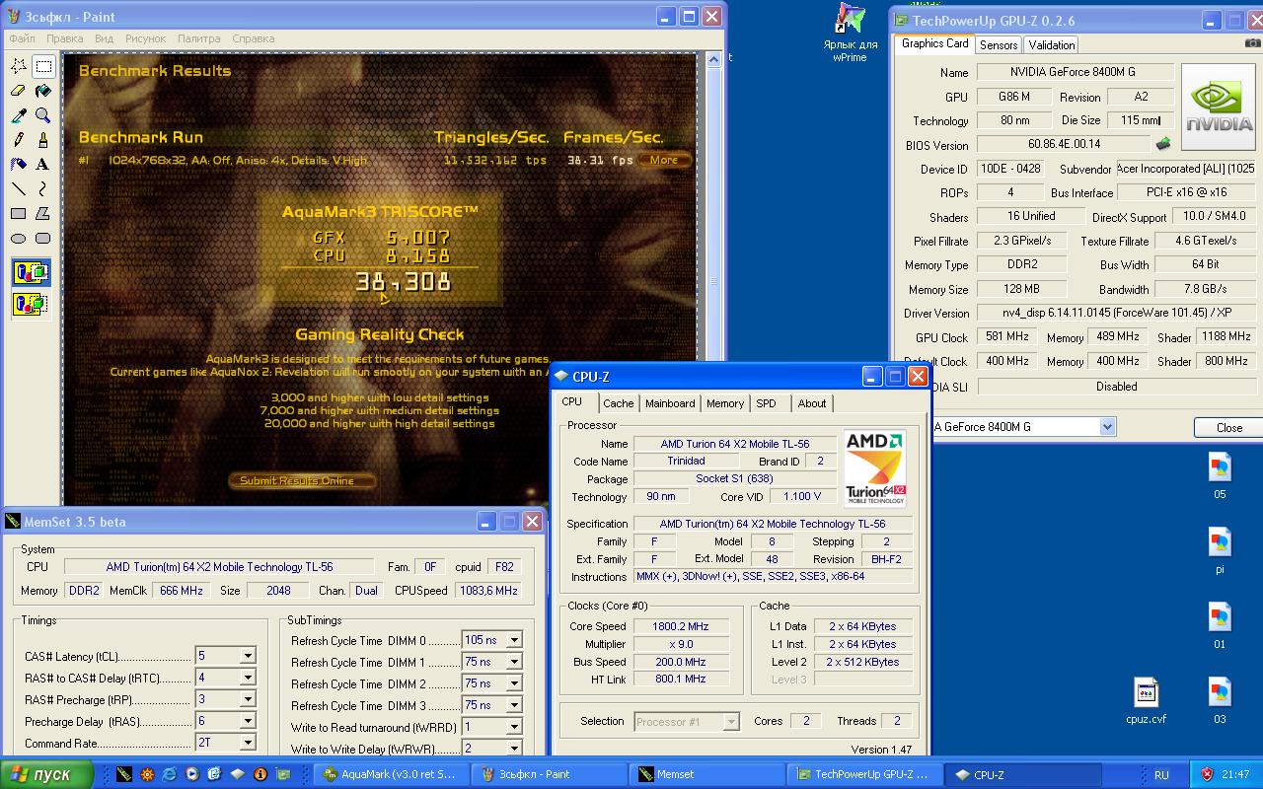Launch Windows Media Player from quick launch
This screenshot has height=789, width=1263.
[191, 774]
